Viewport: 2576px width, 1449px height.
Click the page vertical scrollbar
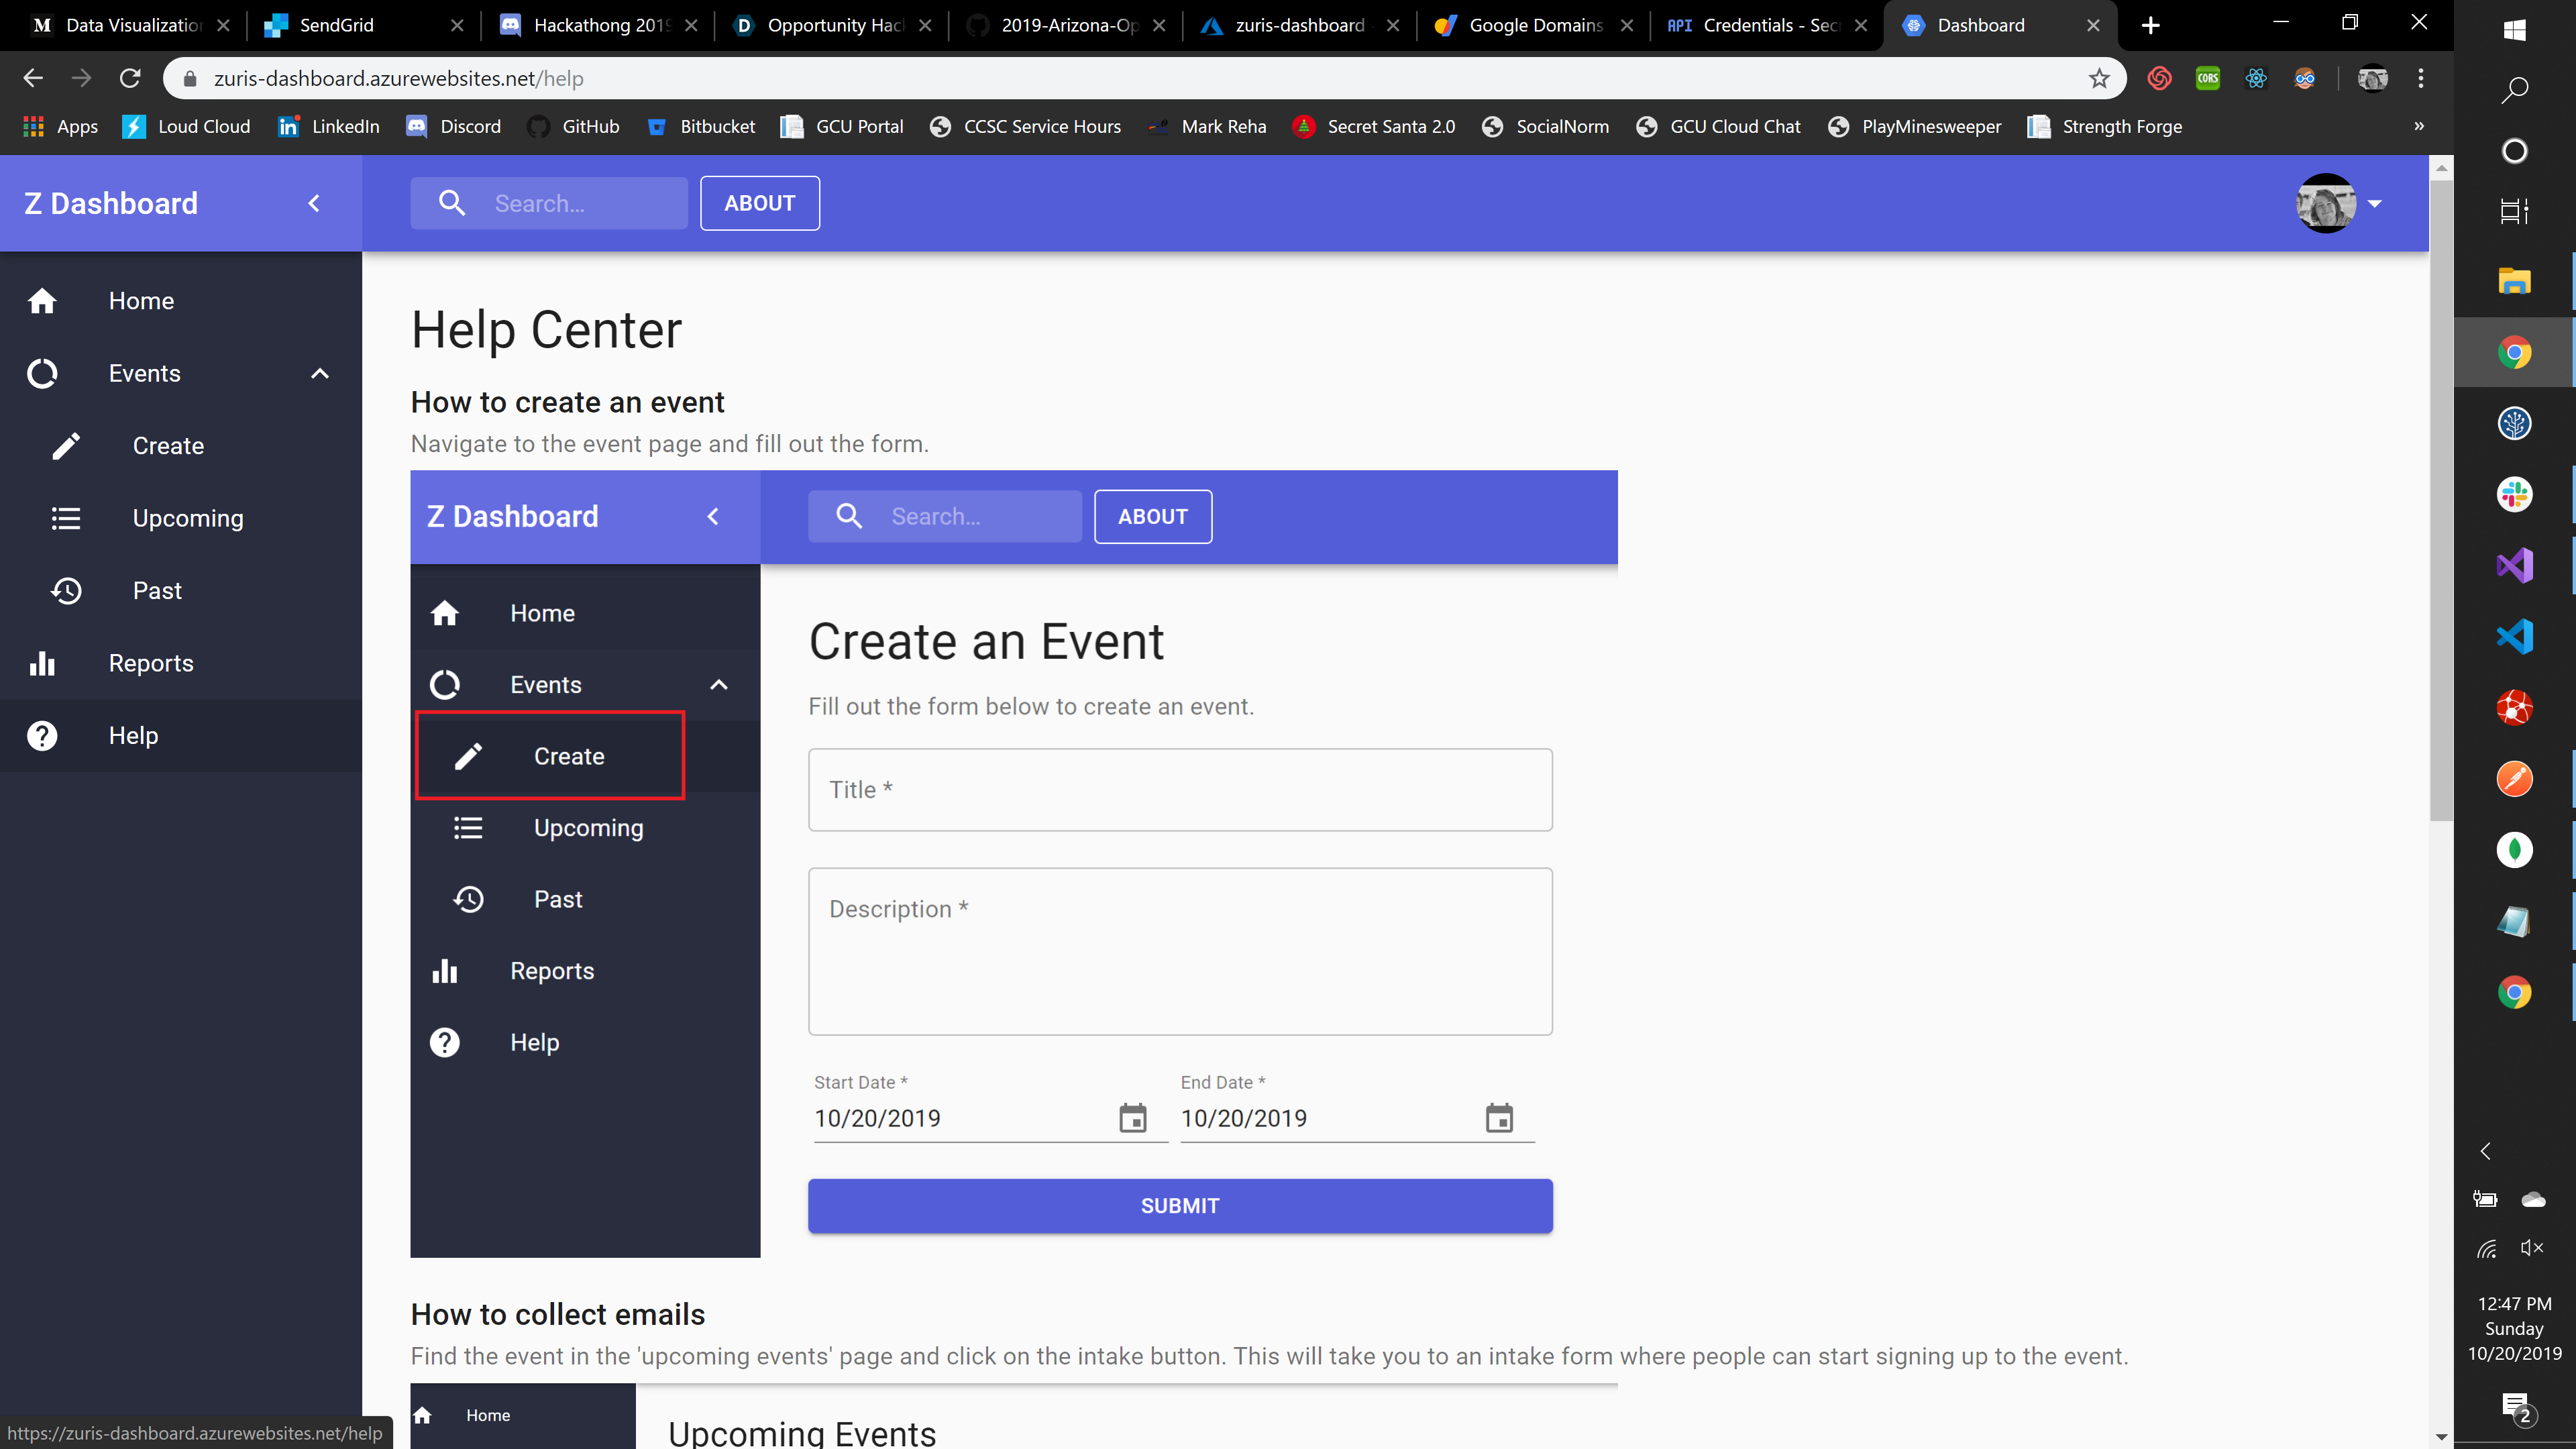coord(2441,500)
